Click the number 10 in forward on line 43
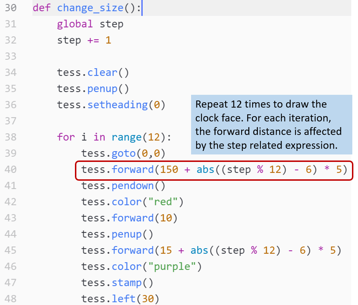This screenshot has width=358, height=305. (x=166, y=218)
